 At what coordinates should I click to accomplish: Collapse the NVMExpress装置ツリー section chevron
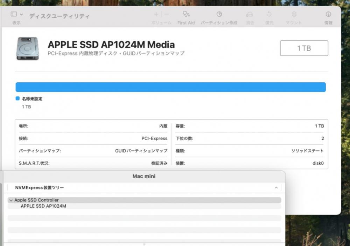coord(276,188)
